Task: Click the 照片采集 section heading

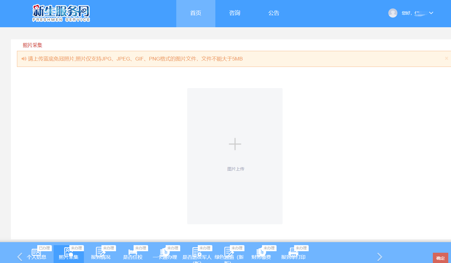Action: pos(32,45)
